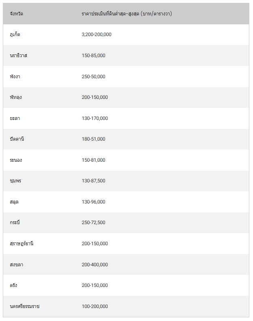Click the ชุมพร province cell
This screenshot has height=321, width=253.
15,181
